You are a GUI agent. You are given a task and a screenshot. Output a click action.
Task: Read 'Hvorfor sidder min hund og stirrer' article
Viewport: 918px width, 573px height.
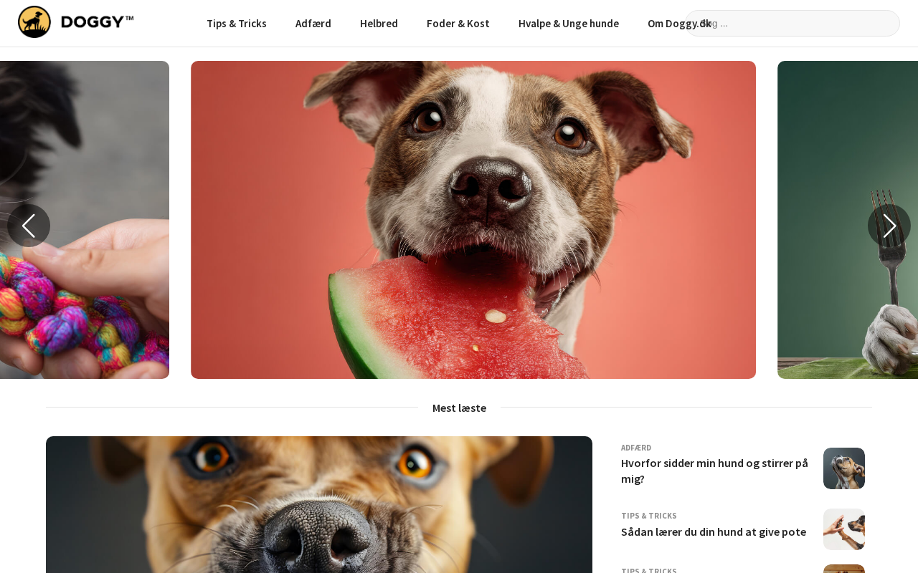coord(714,471)
